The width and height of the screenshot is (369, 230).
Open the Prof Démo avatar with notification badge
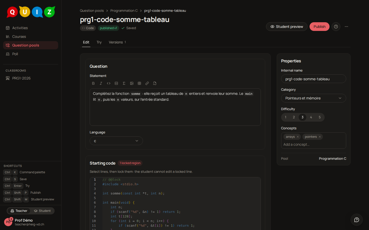(x=8, y=222)
